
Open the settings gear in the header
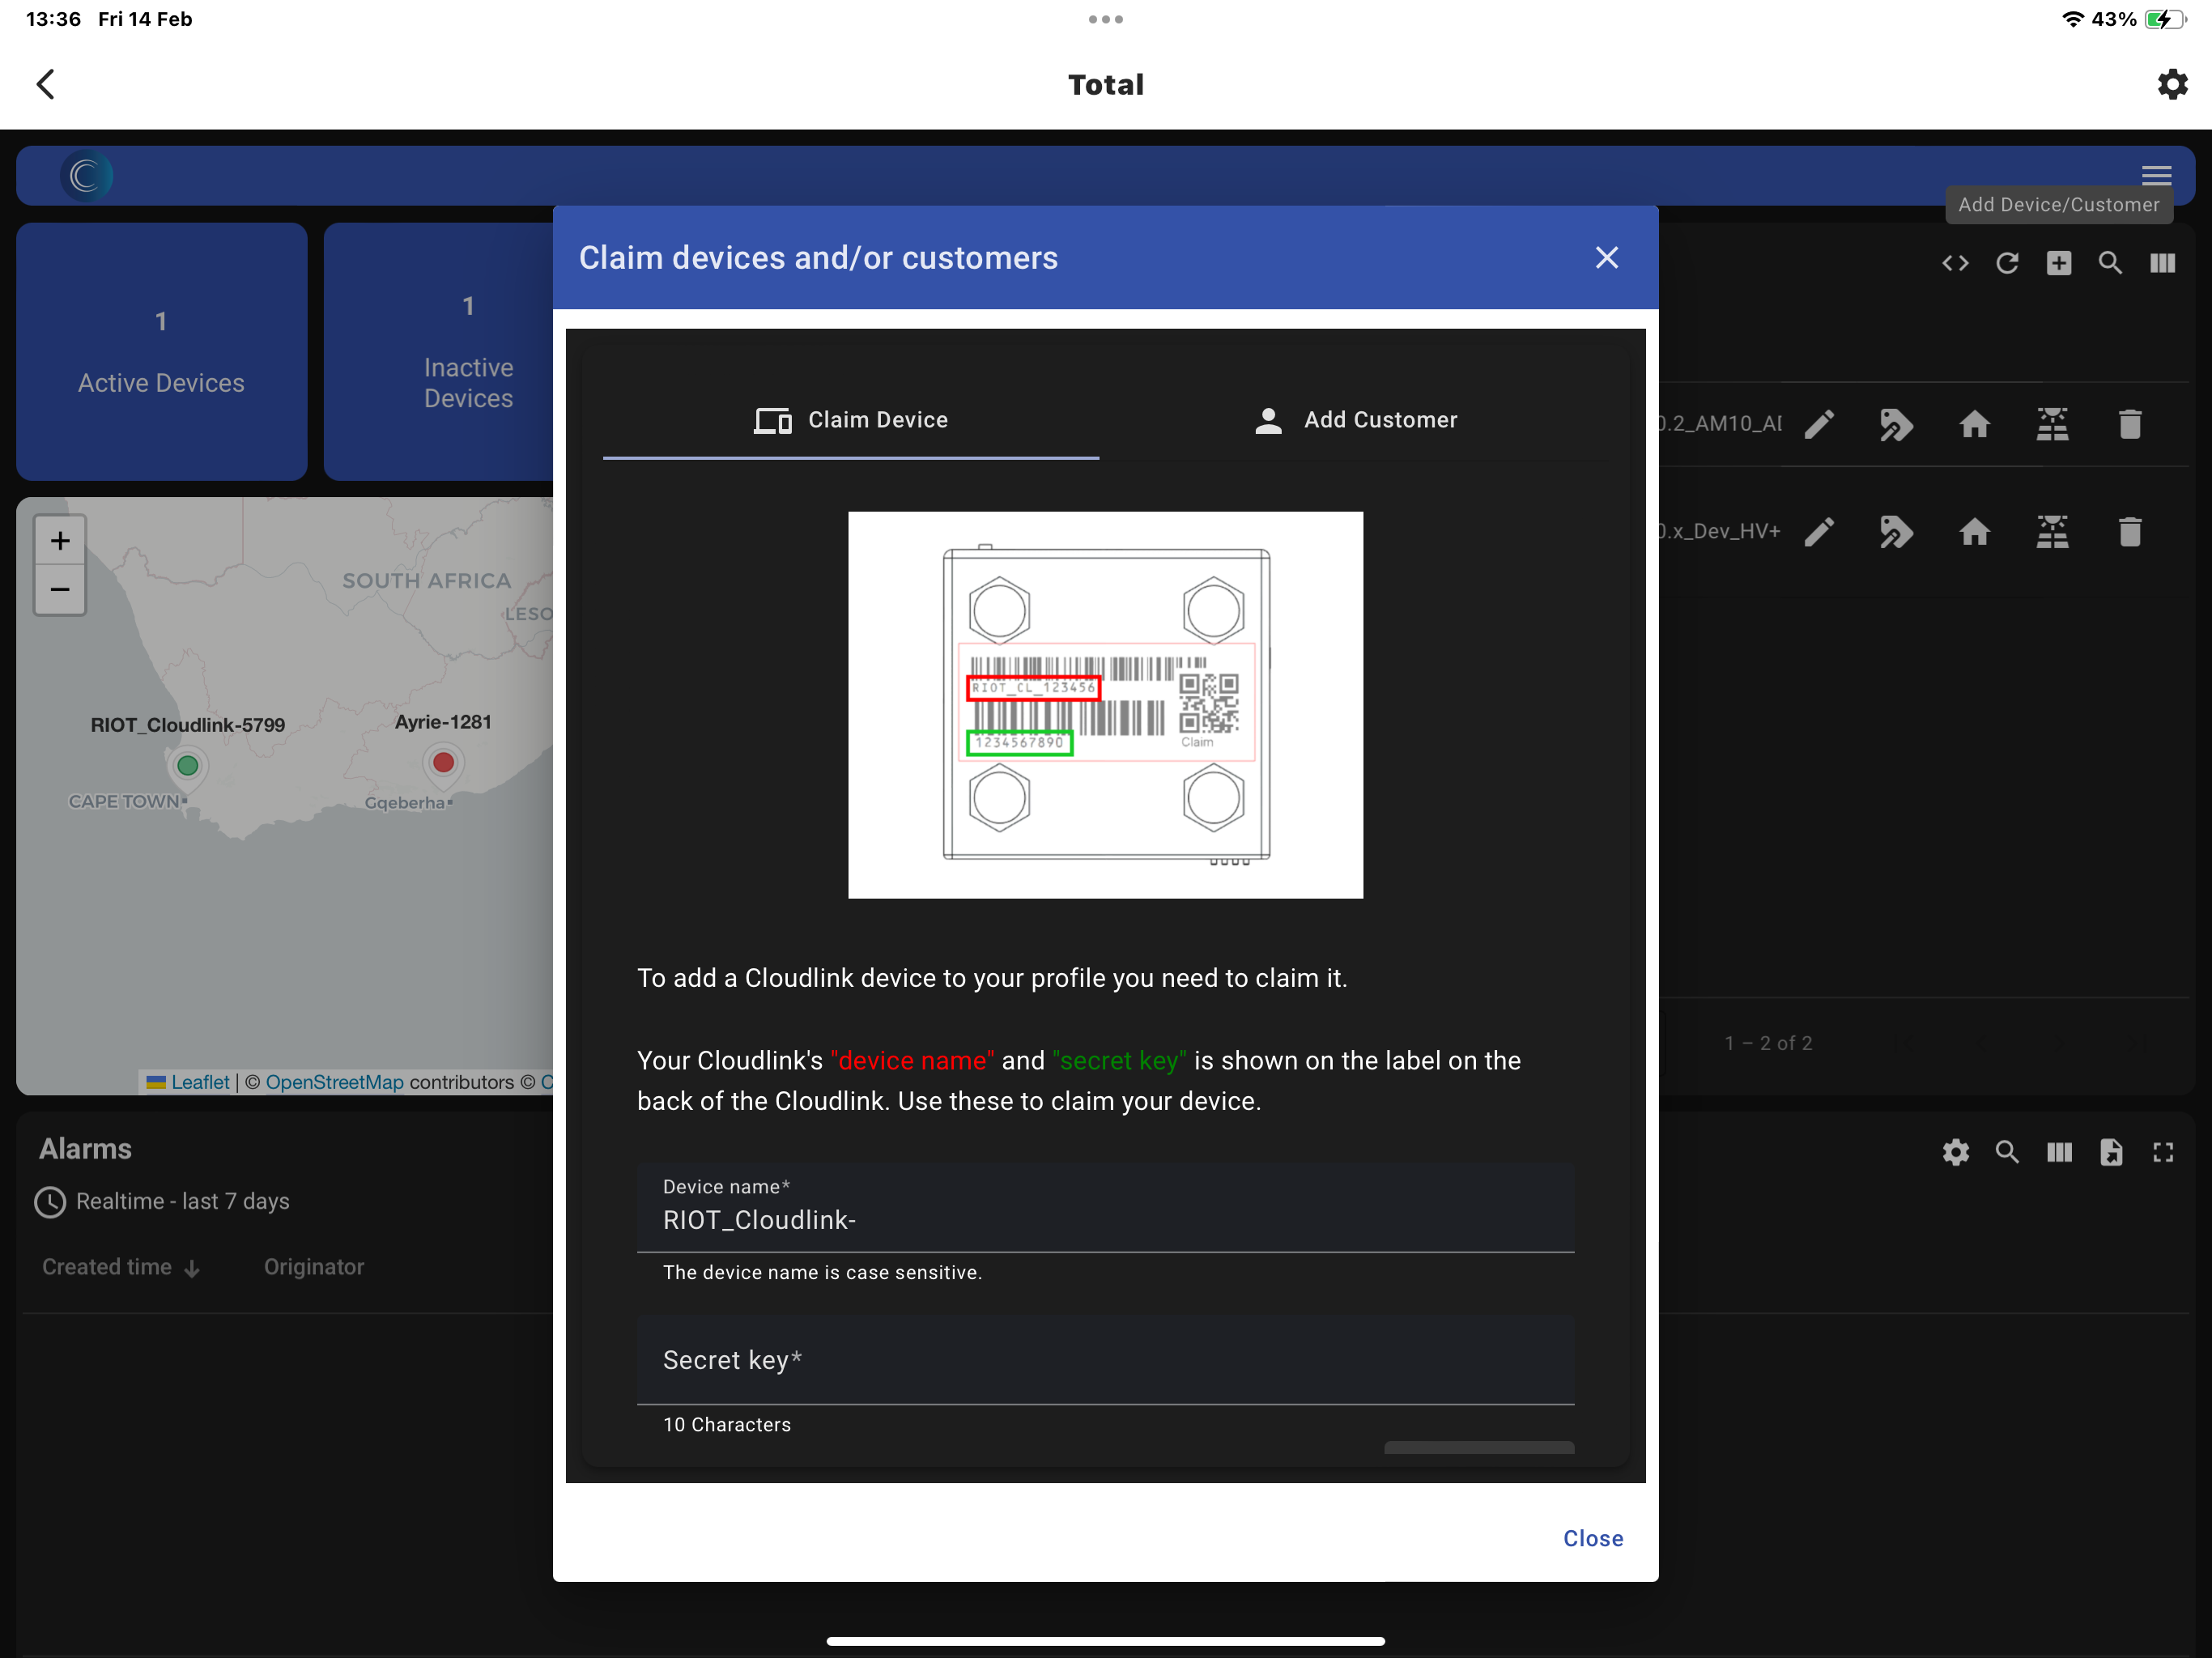pyautogui.click(x=2172, y=84)
